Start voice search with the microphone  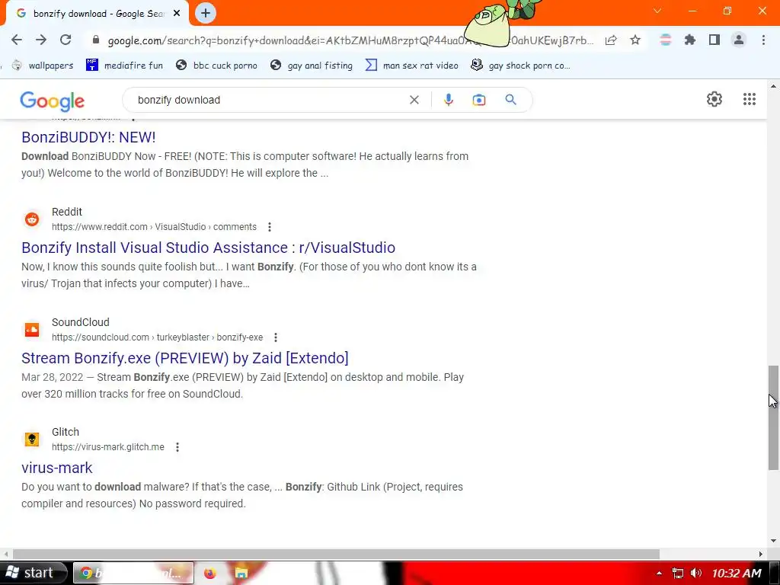[x=448, y=100]
